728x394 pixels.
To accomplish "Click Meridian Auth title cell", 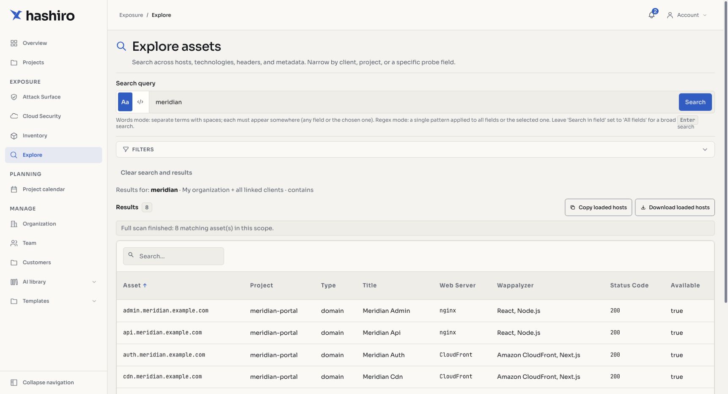I will tap(384, 355).
